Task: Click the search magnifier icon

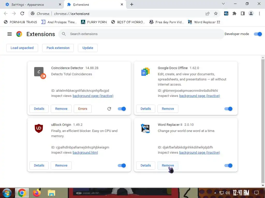Action: [64, 34]
